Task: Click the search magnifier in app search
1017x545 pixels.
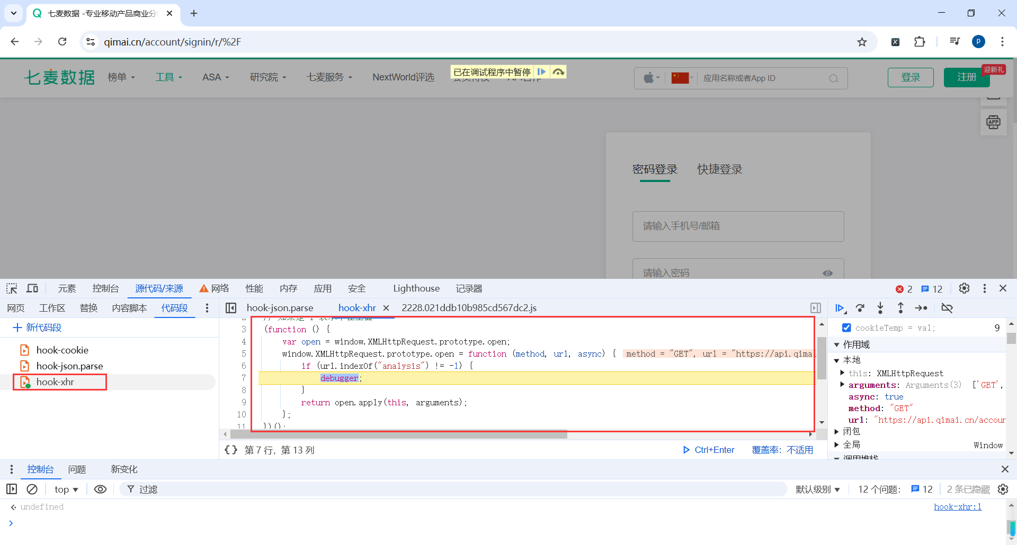Action: (834, 78)
